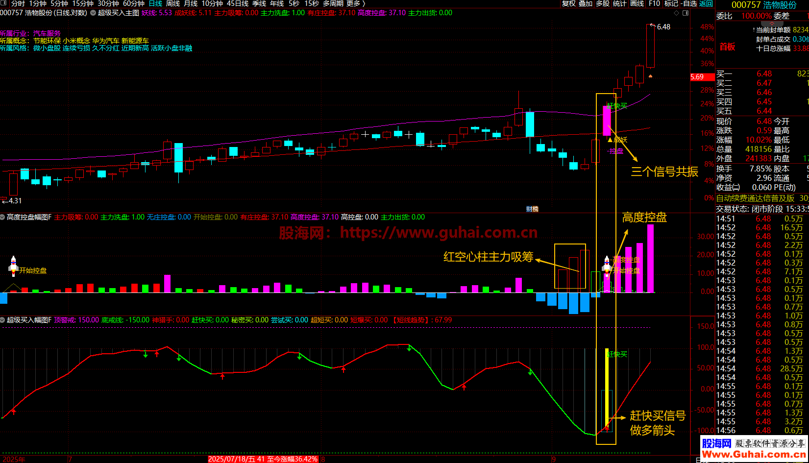Click the diamond icon above the price chart
Screen dimensions: 809x463
(678, 13)
